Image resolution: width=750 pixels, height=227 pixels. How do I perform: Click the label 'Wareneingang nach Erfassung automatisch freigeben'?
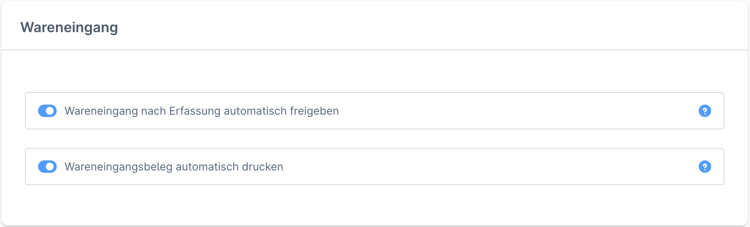click(201, 111)
